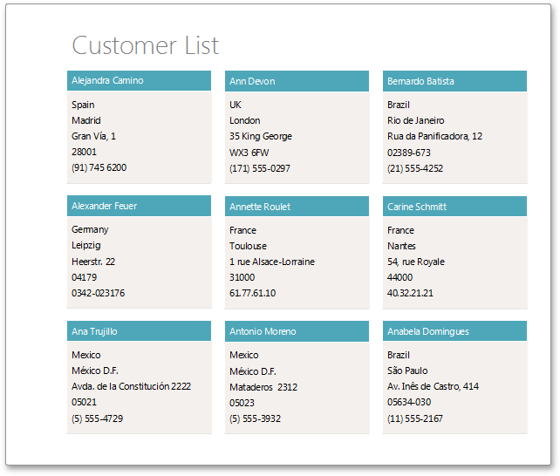Select the Bernardo Batista card header
560x476 pixels.
pyautogui.click(x=454, y=81)
